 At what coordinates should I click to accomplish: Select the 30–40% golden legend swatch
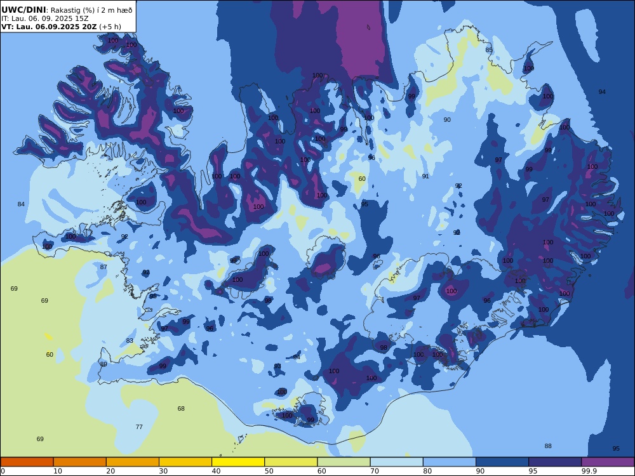click(x=185, y=462)
